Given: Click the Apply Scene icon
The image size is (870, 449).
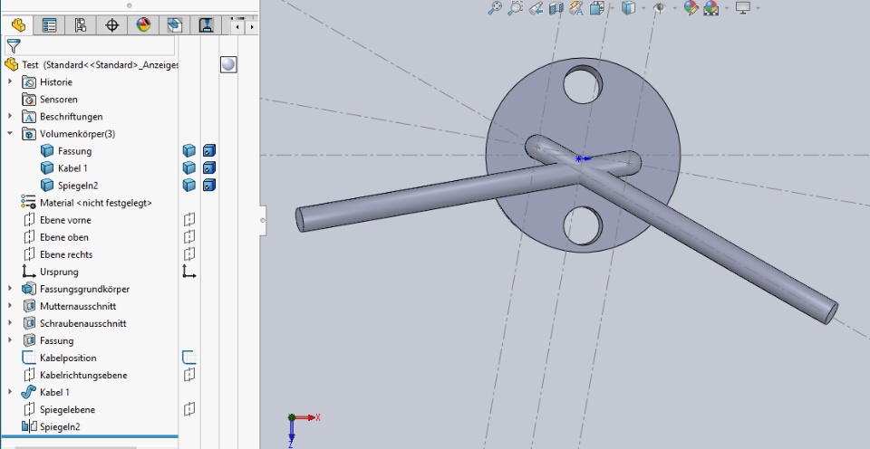Looking at the screenshot, I should [711, 8].
